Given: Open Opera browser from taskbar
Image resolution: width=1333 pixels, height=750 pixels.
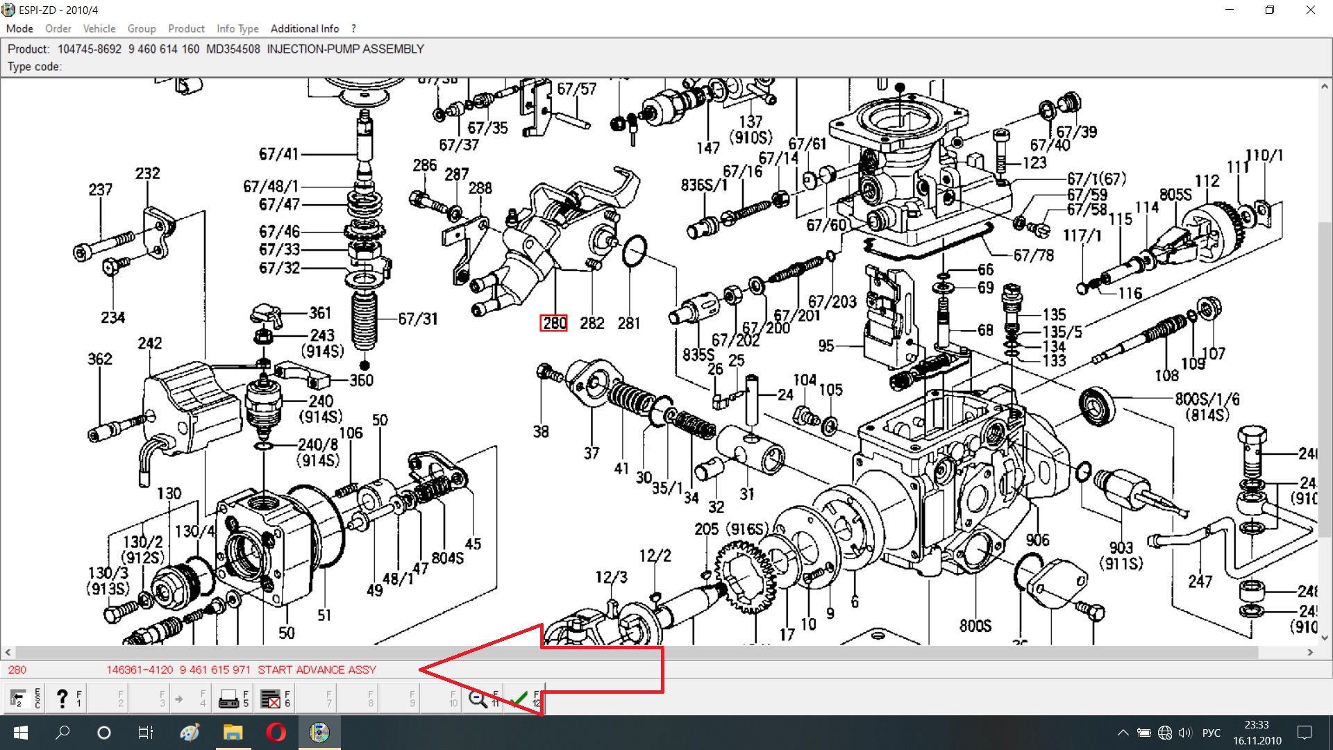Looking at the screenshot, I should pyautogui.click(x=276, y=733).
